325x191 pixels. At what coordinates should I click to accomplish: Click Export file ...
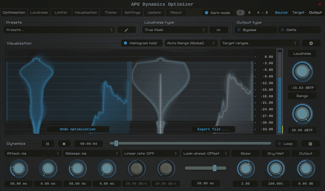point(213,129)
